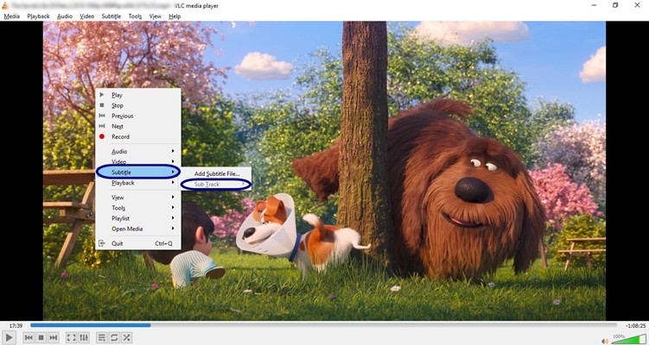Choose Next in the context menu
649x345 pixels.
tap(137, 126)
